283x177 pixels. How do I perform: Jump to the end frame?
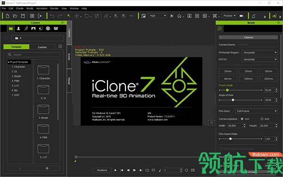141,170
